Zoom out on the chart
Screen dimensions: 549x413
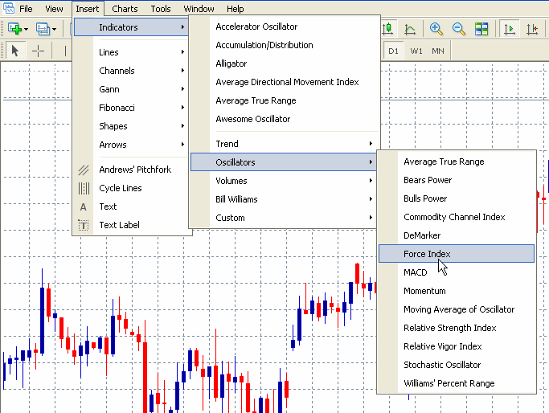(459, 29)
